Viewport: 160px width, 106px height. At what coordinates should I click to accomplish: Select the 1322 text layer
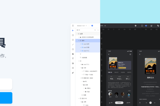pyautogui.click(x=88, y=105)
